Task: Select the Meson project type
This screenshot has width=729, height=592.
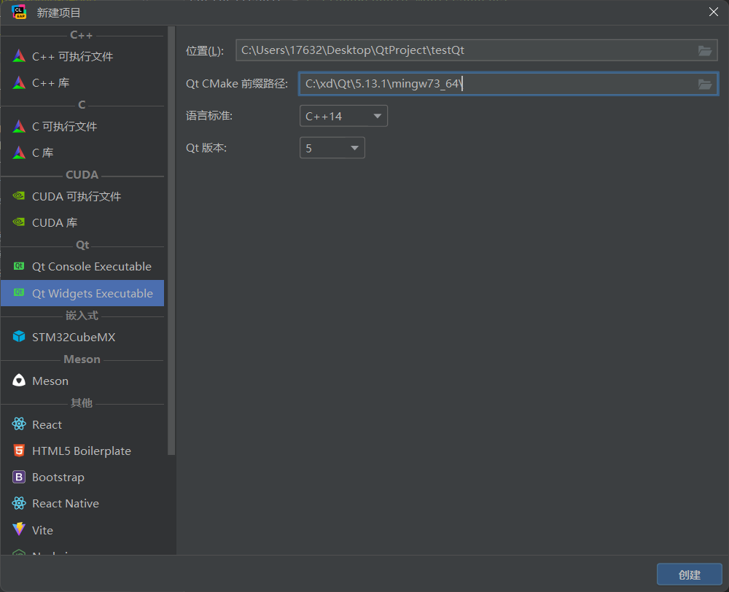Action: (x=82, y=381)
